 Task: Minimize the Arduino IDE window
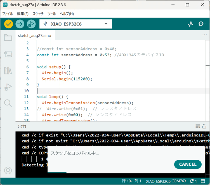click(173, 5)
